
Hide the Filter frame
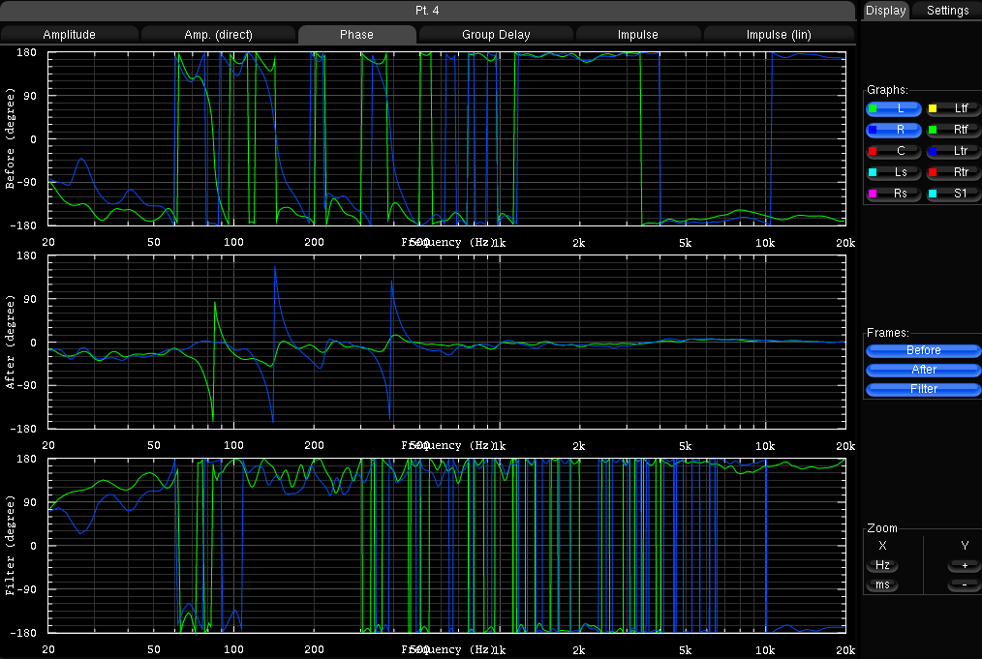[922, 389]
